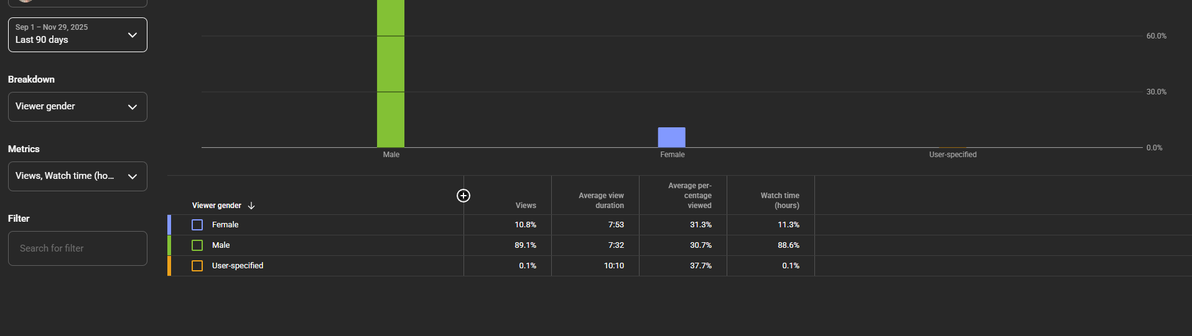Click the orange User-specified color marker

tap(169, 266)
